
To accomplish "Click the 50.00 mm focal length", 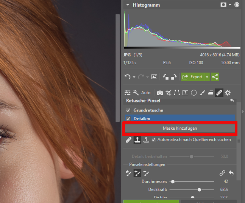I will pyautogui.click(x=230, y=63).
